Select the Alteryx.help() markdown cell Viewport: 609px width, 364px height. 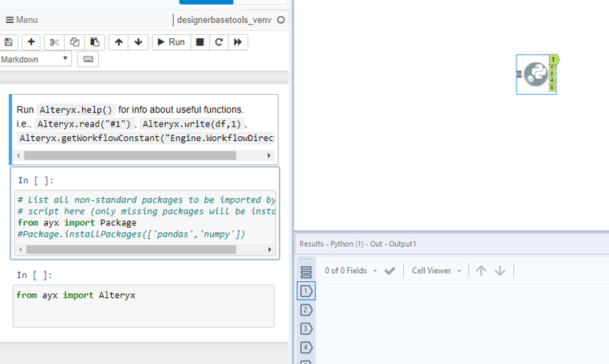(144, 130)
